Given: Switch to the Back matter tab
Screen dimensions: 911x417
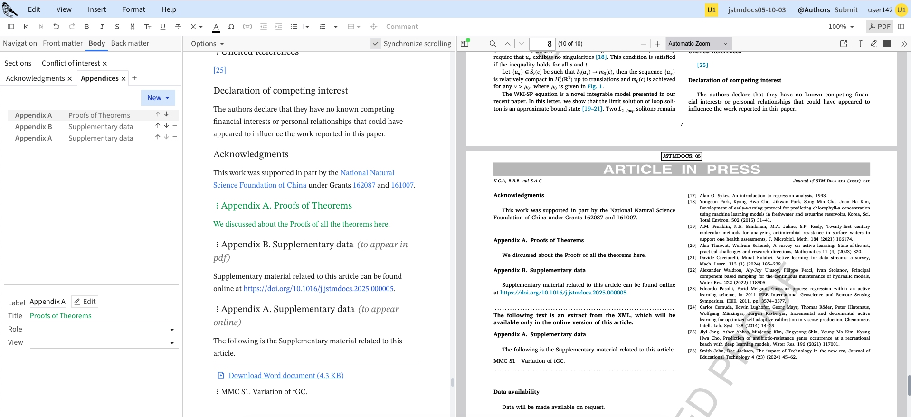Looking at the screenshot, I should 130,43.
